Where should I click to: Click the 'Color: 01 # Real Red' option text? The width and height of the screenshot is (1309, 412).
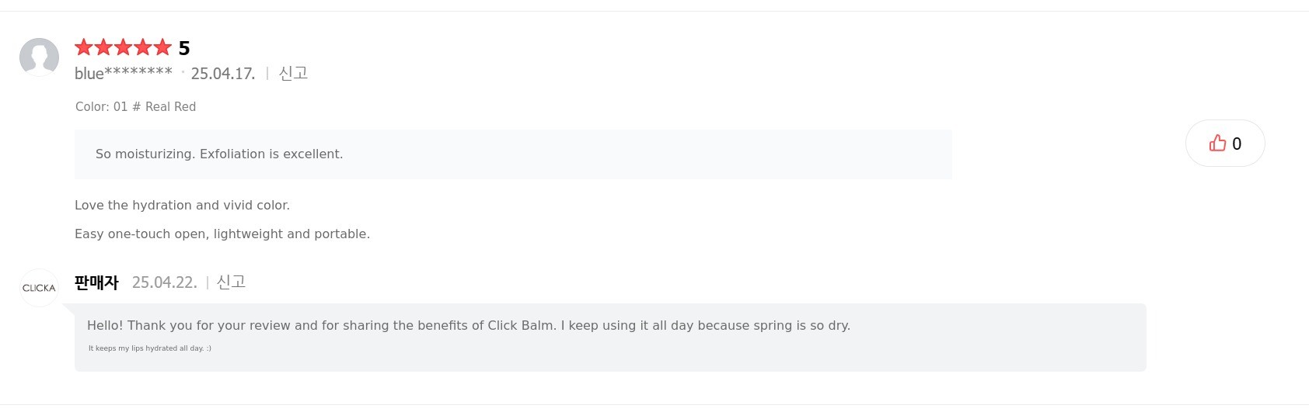pos(135,106)
